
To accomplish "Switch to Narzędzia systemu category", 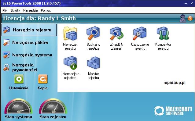I will 28,55.
